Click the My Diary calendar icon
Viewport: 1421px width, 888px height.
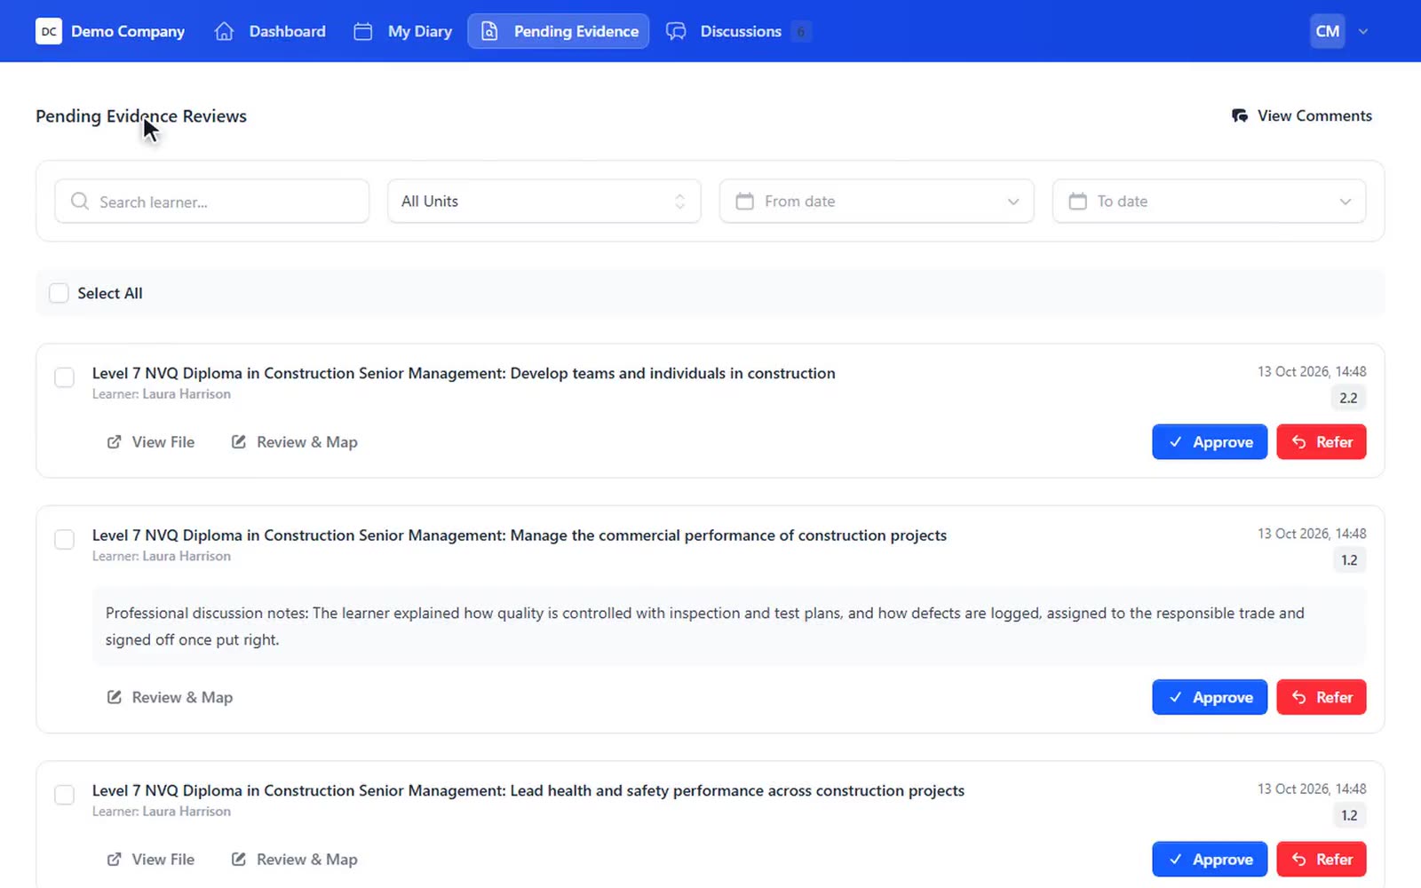pyautogui.click(x=362, y=31)
